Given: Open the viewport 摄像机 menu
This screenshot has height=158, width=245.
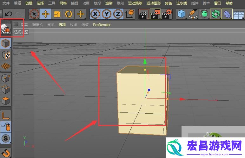Looking at the screenshot, I should pyautogui.click(x=37, y=25).
